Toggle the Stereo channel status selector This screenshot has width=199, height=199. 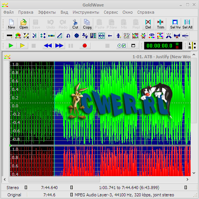pyautogui.click(x=26, y=188)
